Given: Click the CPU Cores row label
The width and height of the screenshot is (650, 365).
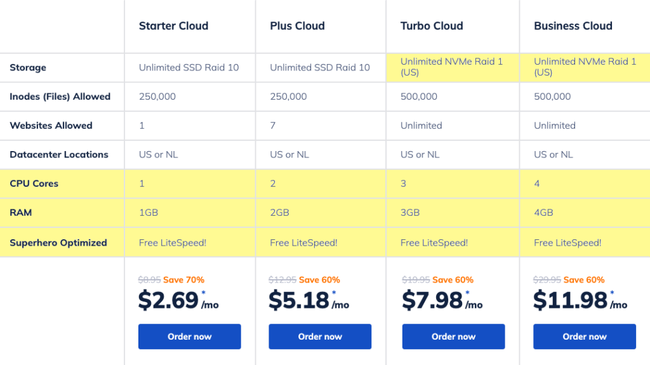Looking at the screenshot, I should tap(34, 183).
